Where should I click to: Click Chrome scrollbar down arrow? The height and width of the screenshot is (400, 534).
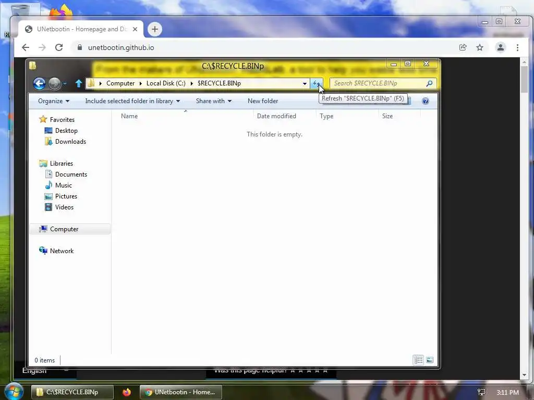click(525, 375)
